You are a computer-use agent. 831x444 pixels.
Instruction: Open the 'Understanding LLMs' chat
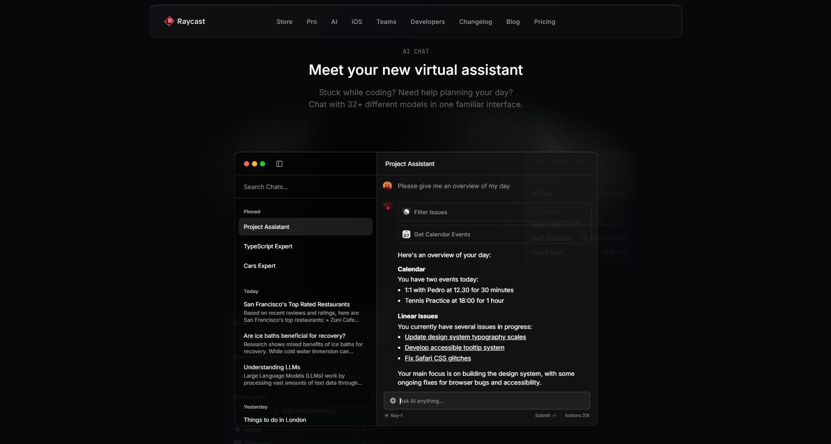point(272,367)
